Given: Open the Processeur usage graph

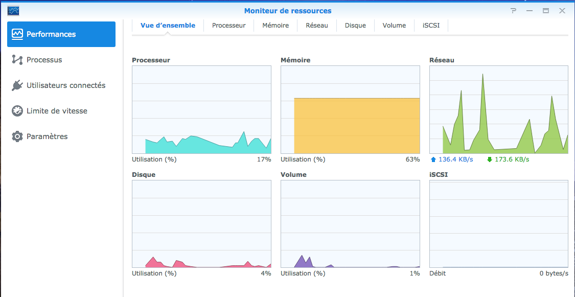Looking at the screenshot, I should coord(201,109).
